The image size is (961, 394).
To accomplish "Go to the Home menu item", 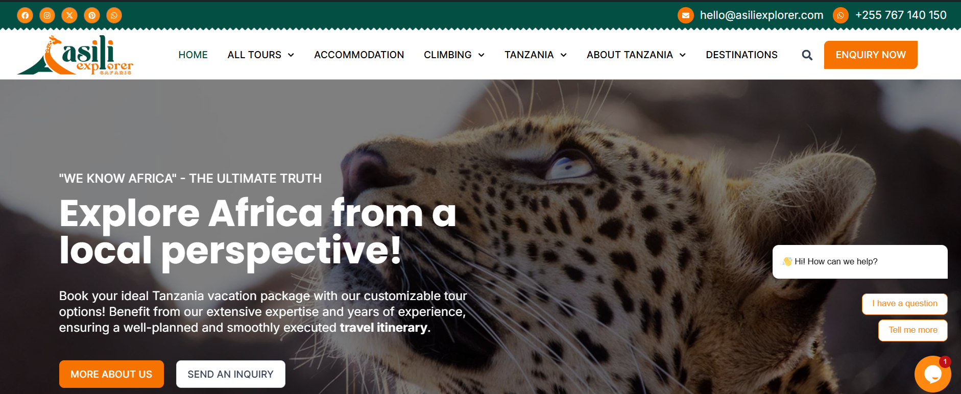I will tap(193, 55).
